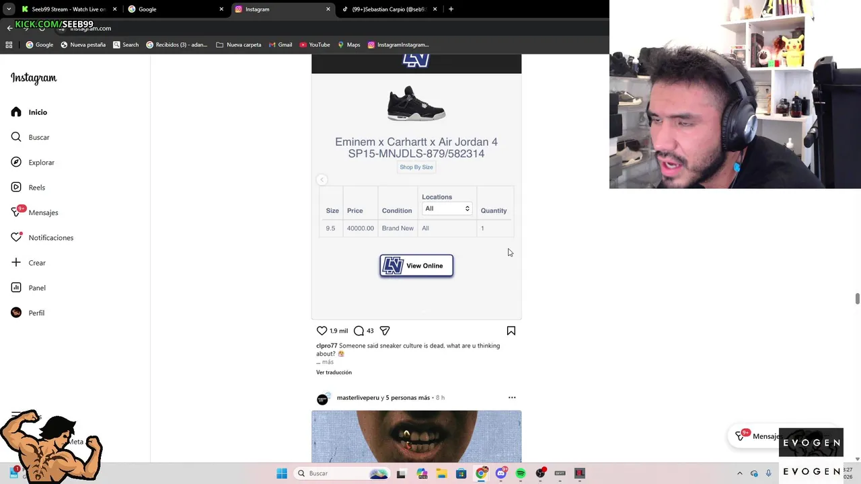
Task: Save clpro77 post with bookmark icon
Action: coord(511,331)
